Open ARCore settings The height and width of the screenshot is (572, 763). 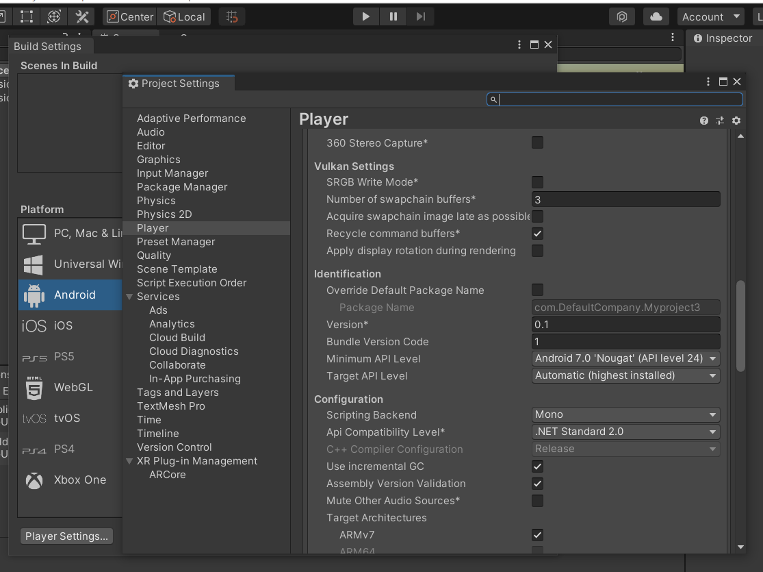(x=168, y=475)
